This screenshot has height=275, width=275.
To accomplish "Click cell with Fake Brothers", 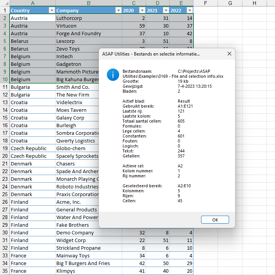I will pyautogui.click(x=77, y=225).
